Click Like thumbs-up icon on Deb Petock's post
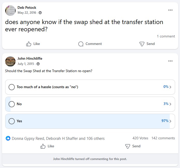This screenshot has height=168, width=180. (29, 44)
